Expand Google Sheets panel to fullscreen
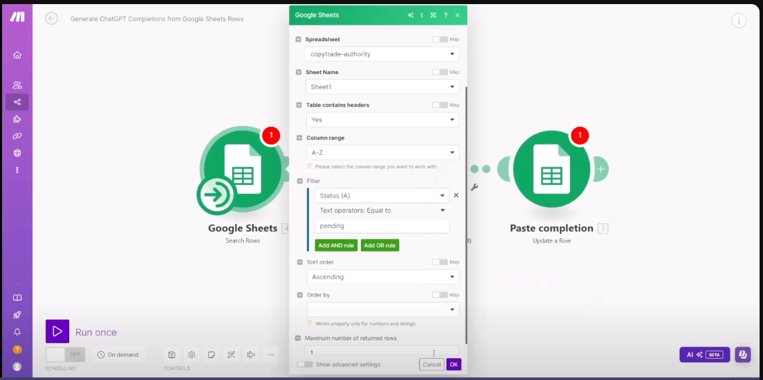Screen dimensions: 763x380 [x=433, y=15]
